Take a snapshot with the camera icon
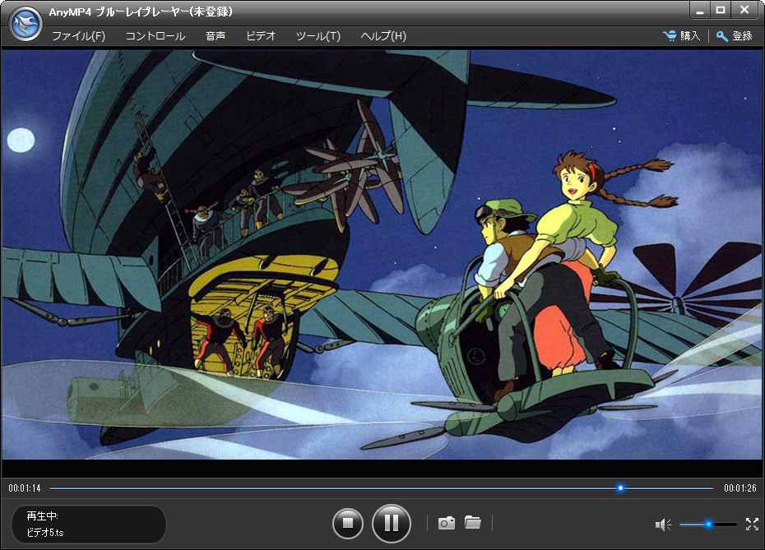Viewport: 765px width, 550px height. tap(447, 523)
